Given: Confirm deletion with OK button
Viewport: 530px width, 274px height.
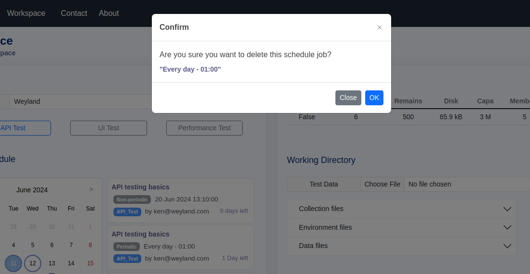Looking at the screenshot, I should click(x=374, y=98).
